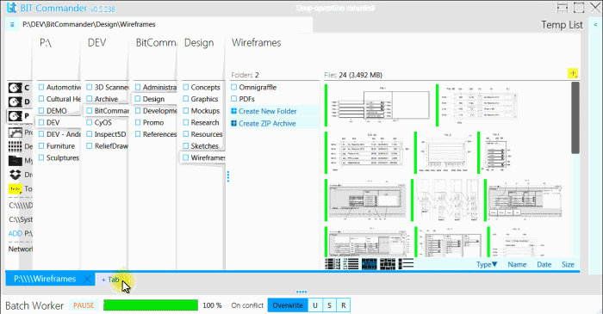Click Create New Folder
The image size is (603, 314).
click(267, 111)
